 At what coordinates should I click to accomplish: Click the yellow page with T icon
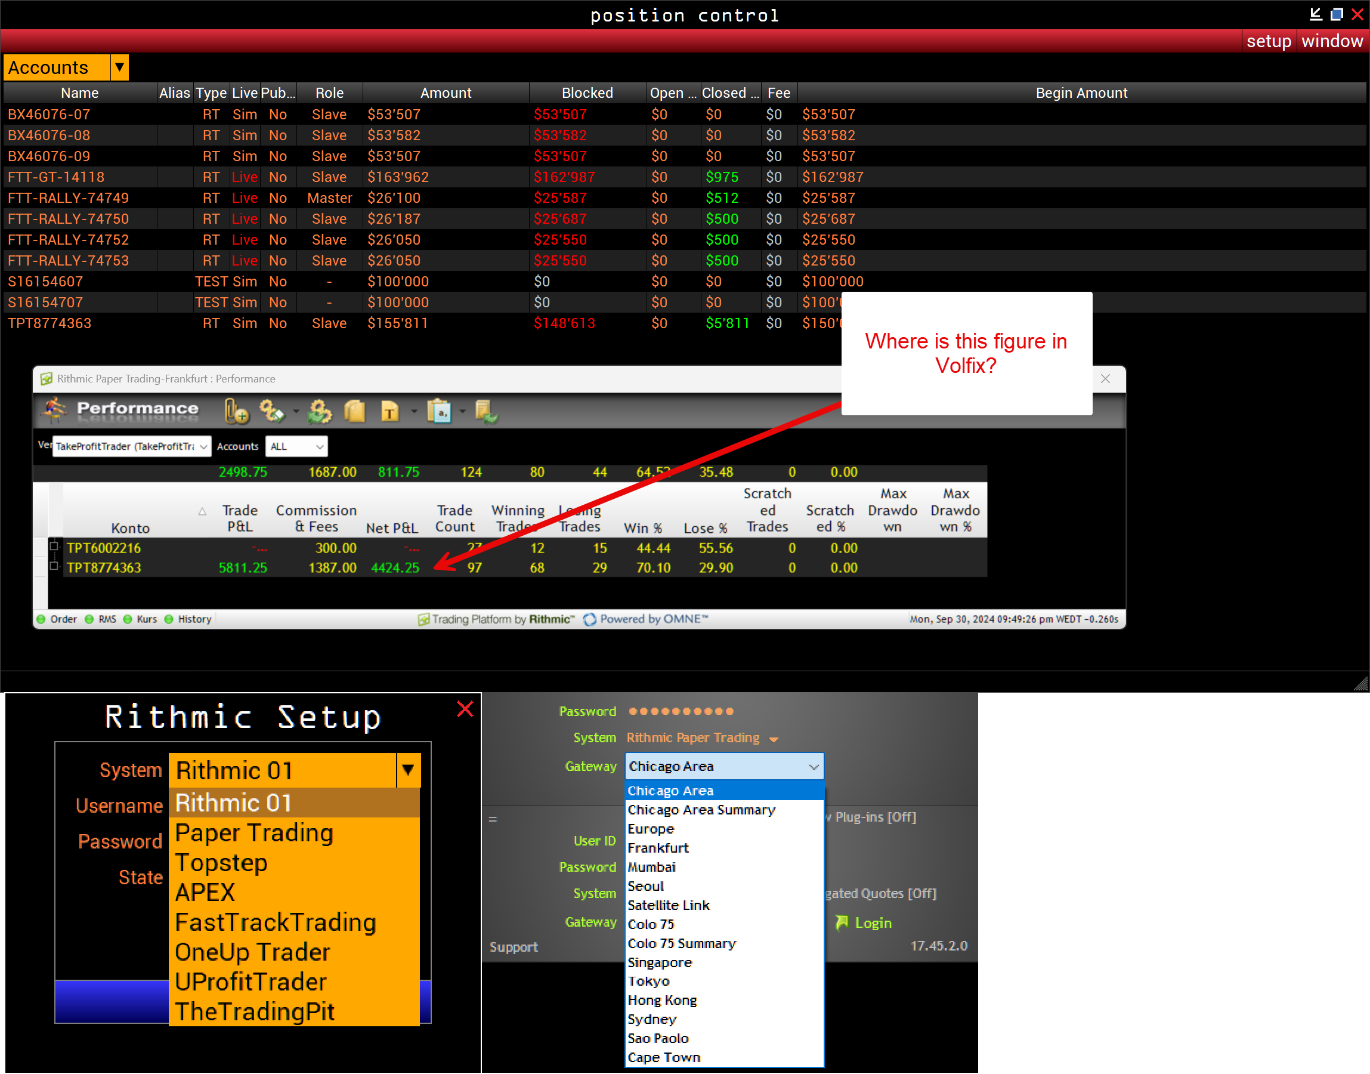(389, 412)
